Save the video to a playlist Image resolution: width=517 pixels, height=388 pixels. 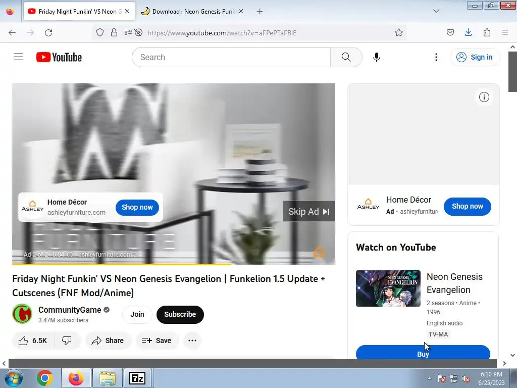click(157, 341)
